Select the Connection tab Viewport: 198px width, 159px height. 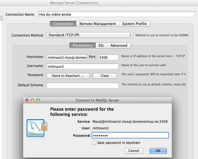click(x=63, y=24)
